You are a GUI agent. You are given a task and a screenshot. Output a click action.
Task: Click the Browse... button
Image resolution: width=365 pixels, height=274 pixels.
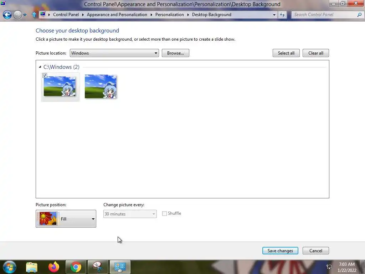click(x=175, y=53)
